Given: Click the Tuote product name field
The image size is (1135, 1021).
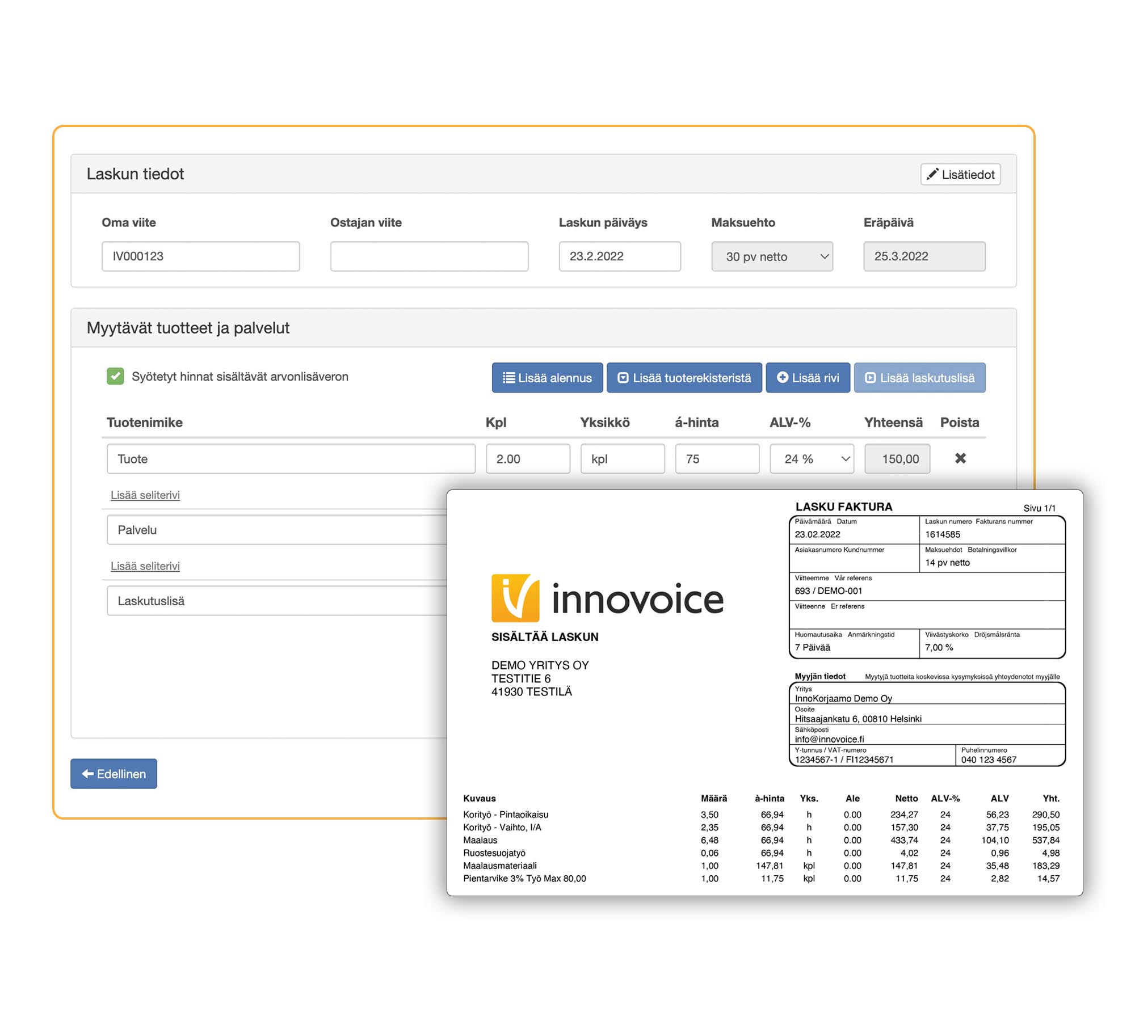Looking at the screenshot, I should tap(291, 459).
